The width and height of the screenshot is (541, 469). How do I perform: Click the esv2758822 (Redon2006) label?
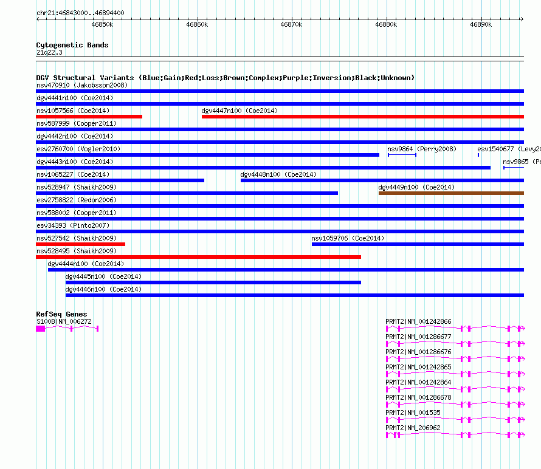pos(77,200)
